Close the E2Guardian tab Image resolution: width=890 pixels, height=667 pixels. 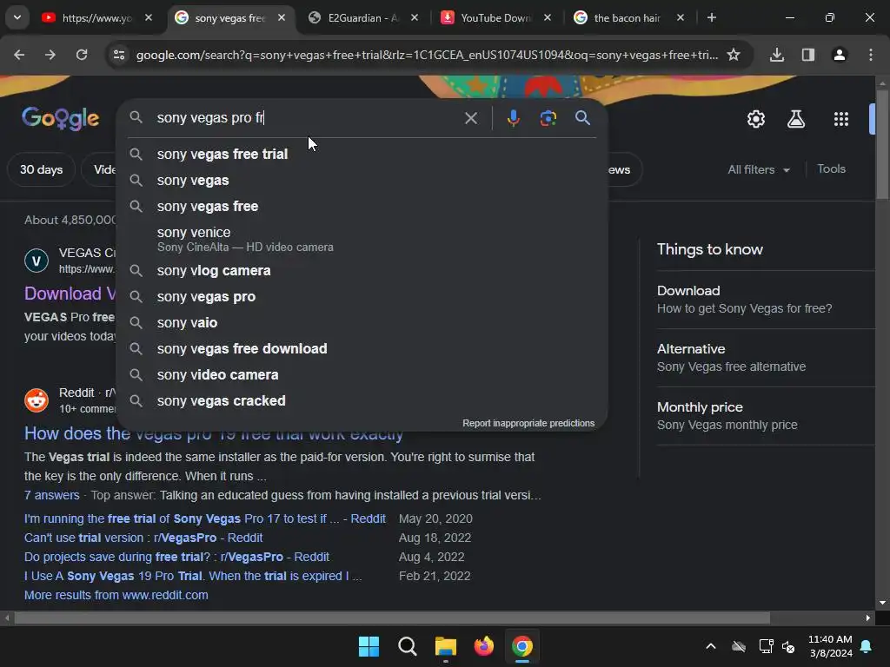(415, 17)
